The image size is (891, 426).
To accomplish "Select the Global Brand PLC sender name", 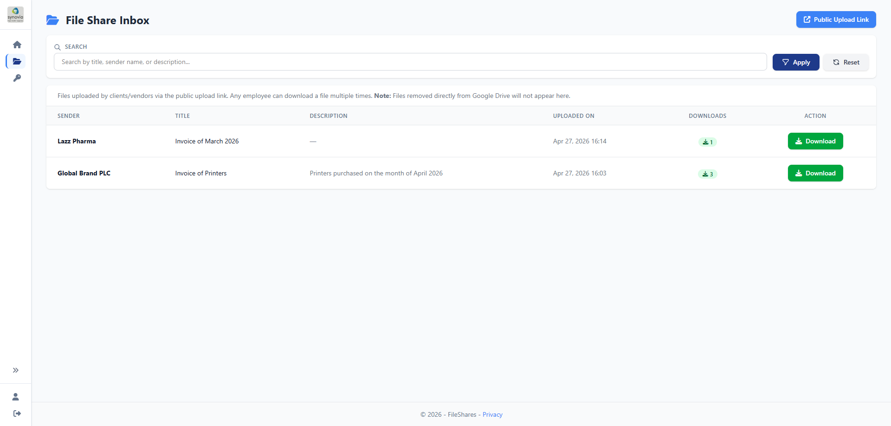I will point(84,173).
